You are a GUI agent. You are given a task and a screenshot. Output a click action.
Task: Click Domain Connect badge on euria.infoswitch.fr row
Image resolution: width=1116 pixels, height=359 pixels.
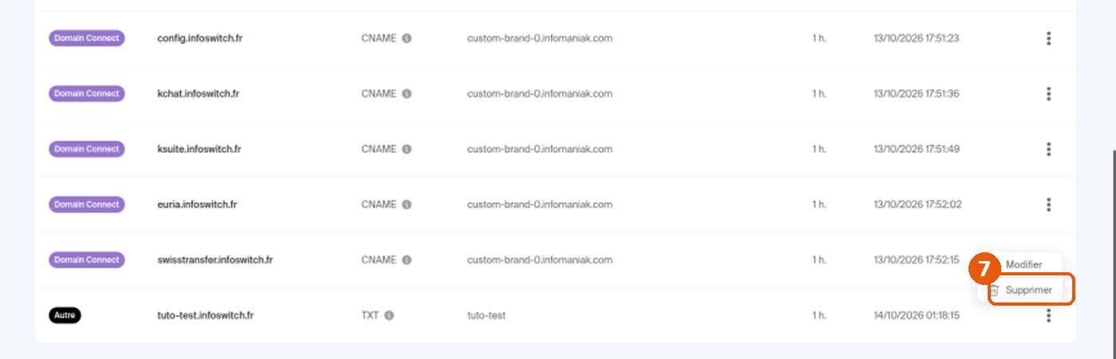[x=87, y=205]
